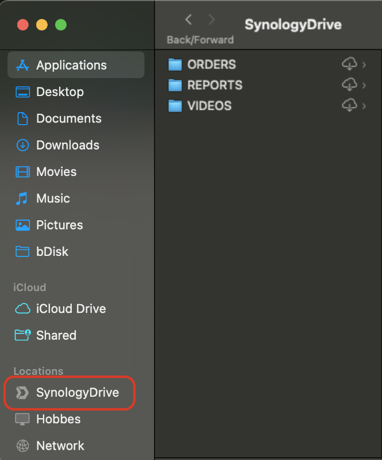
Task: Click the Downloads arrow icon
Action: tap(22, 145)
